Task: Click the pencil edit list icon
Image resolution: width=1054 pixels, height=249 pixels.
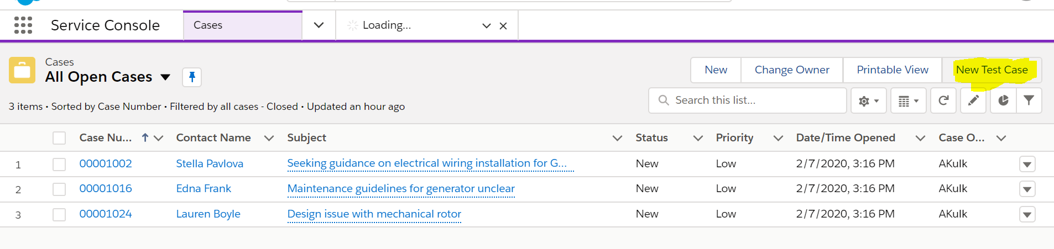Action: 973,100
